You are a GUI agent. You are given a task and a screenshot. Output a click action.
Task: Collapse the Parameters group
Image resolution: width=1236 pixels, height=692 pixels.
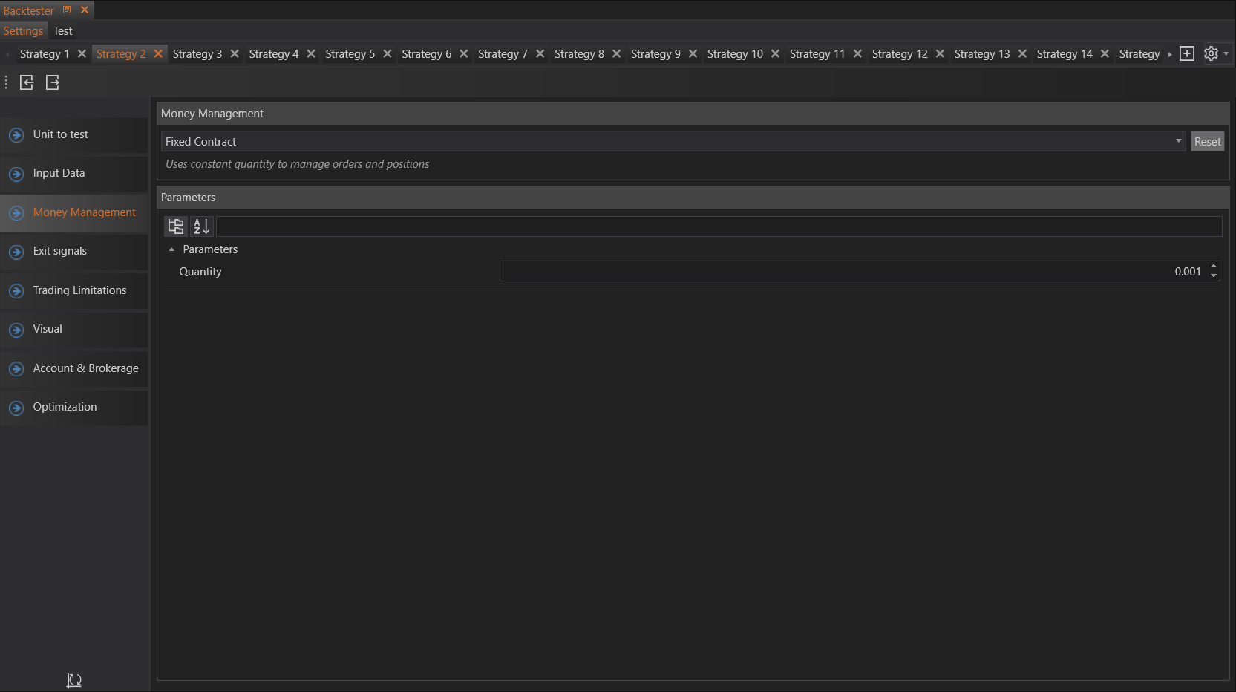click(x=171, y=249)
